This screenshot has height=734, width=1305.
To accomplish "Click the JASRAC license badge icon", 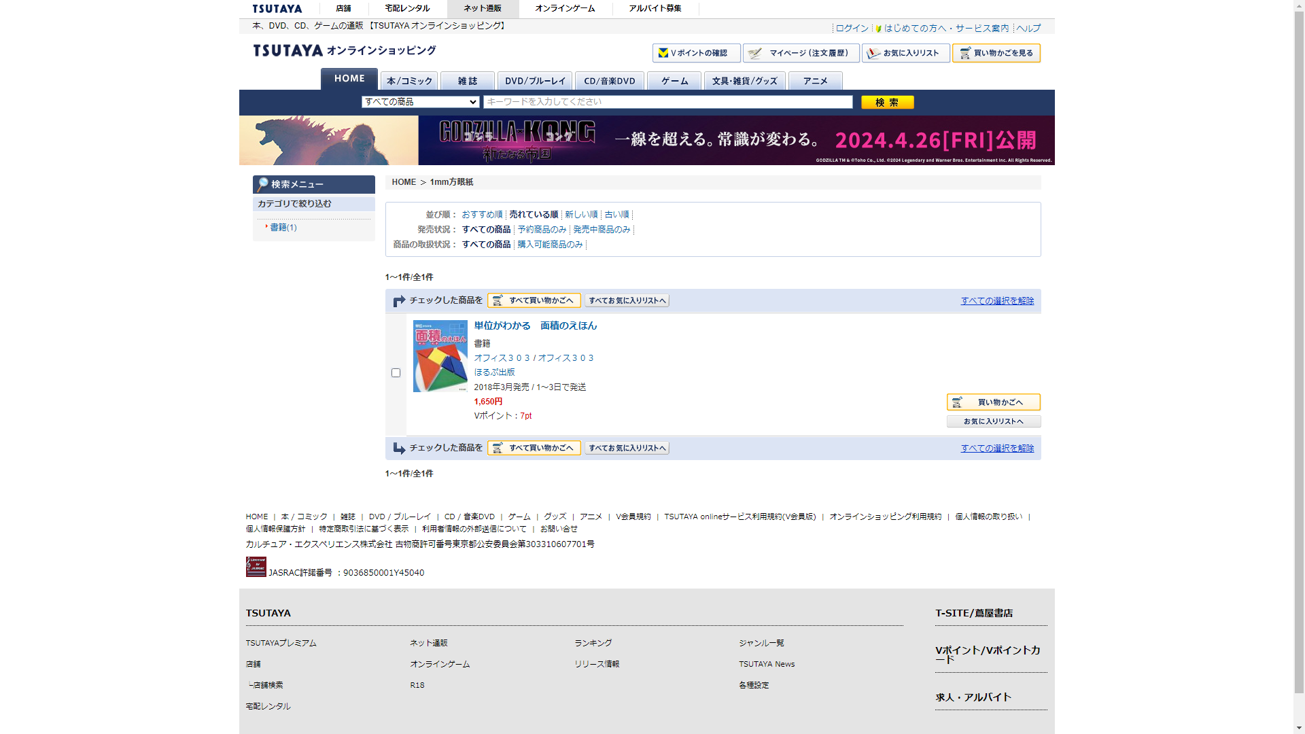I will (256, 567).
